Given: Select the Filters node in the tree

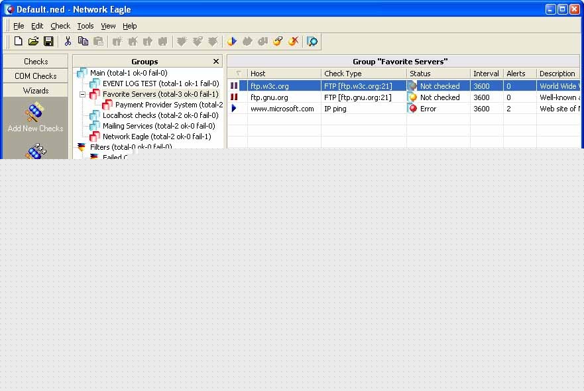Looking at the screenshot, I should [131, 146].
